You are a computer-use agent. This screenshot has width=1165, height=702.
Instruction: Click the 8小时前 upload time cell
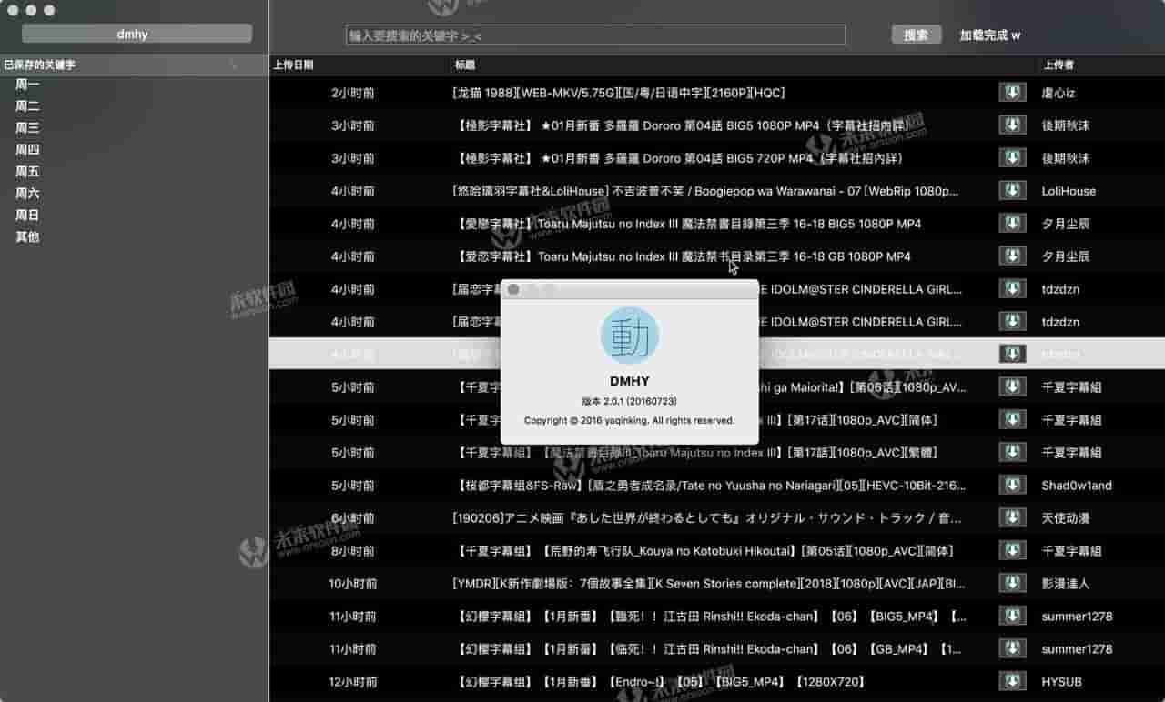tap(353, 551)
